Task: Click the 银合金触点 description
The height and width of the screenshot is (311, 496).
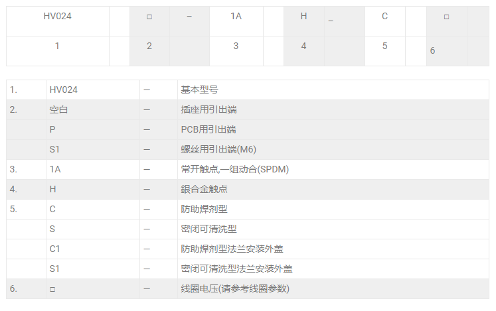Action: click(x=204, y=189)
